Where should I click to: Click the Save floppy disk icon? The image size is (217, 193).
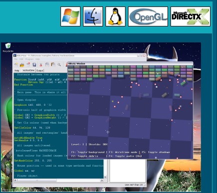coord(34,65)
